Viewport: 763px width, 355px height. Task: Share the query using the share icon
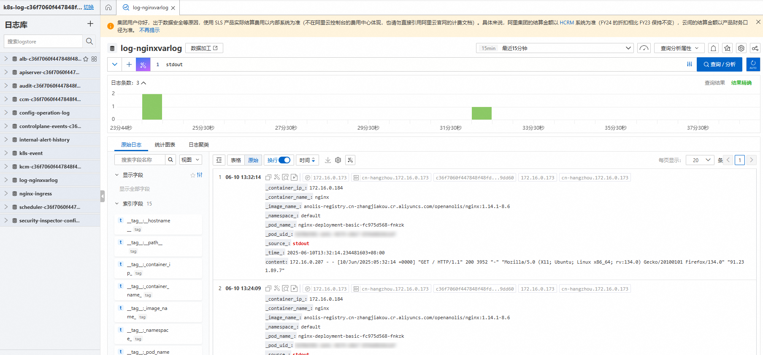(x=755, y=48)
